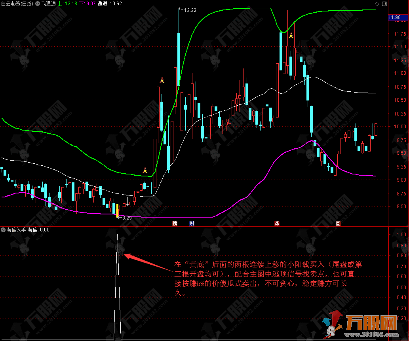This screenshot has width=409, height=341.
Task: Click the red annotation text block
Action: 268,279
